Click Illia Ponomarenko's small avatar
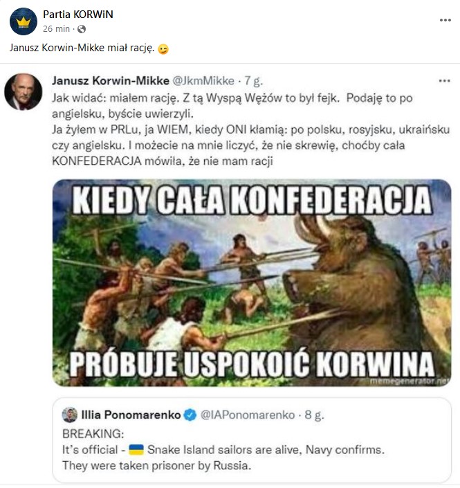 [x=69, y=415]
